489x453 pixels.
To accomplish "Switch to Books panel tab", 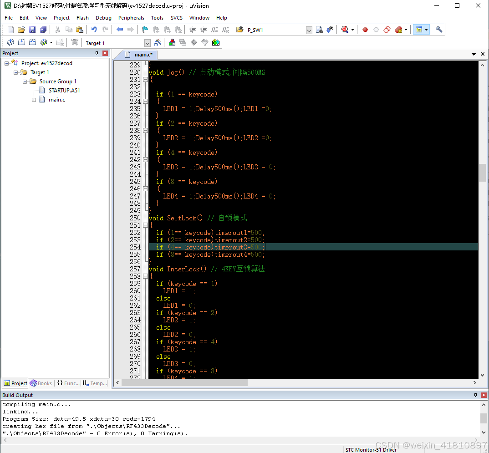I will 41,383.
